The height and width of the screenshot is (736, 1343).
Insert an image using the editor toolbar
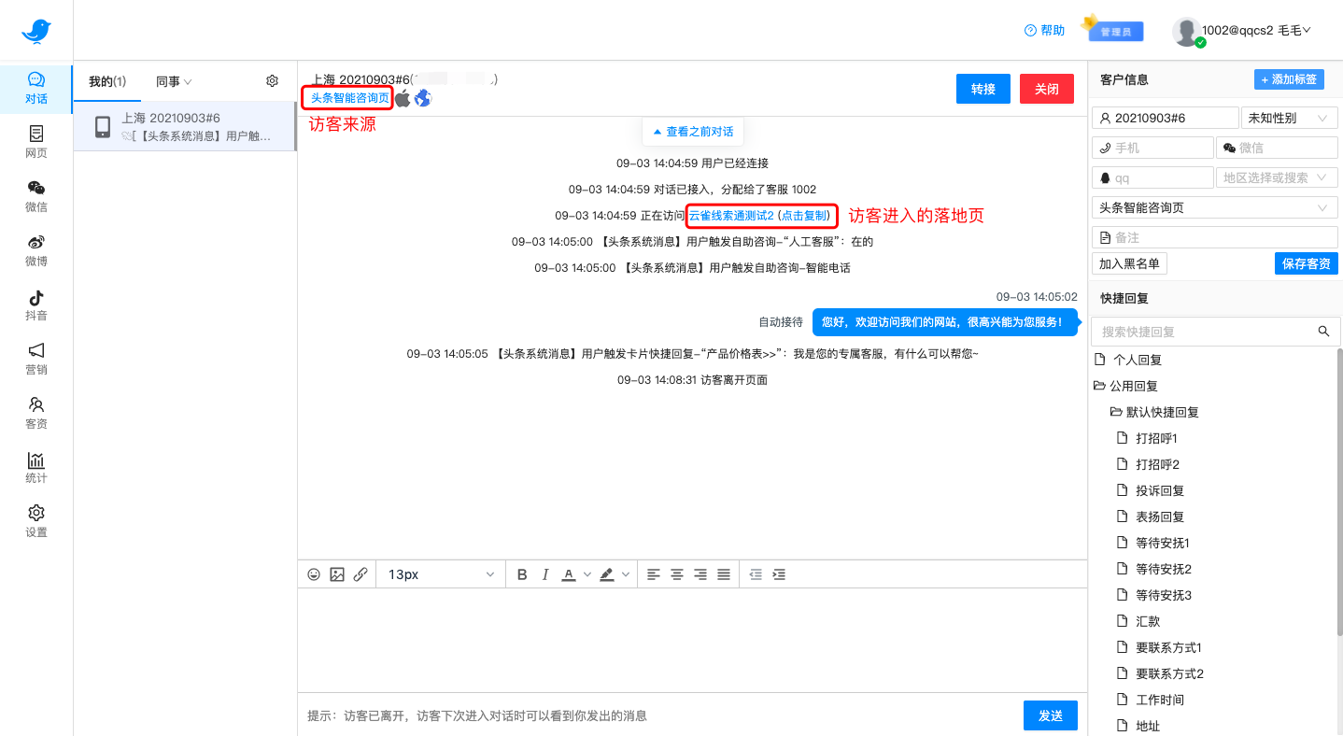point(337,573)
